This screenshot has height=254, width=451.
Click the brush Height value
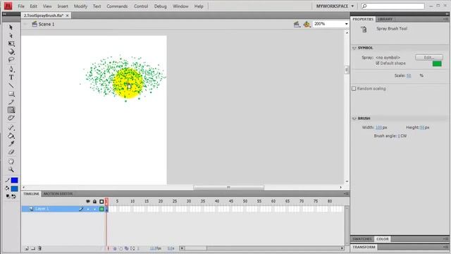tap(422, 127)
